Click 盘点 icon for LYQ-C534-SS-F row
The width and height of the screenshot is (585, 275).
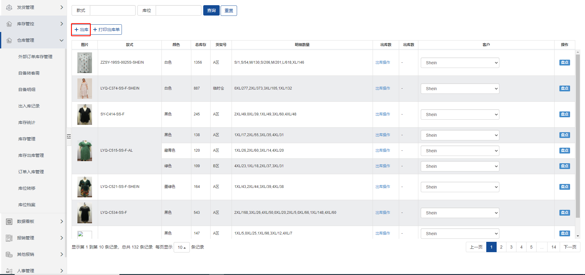[x=564, y=213]
